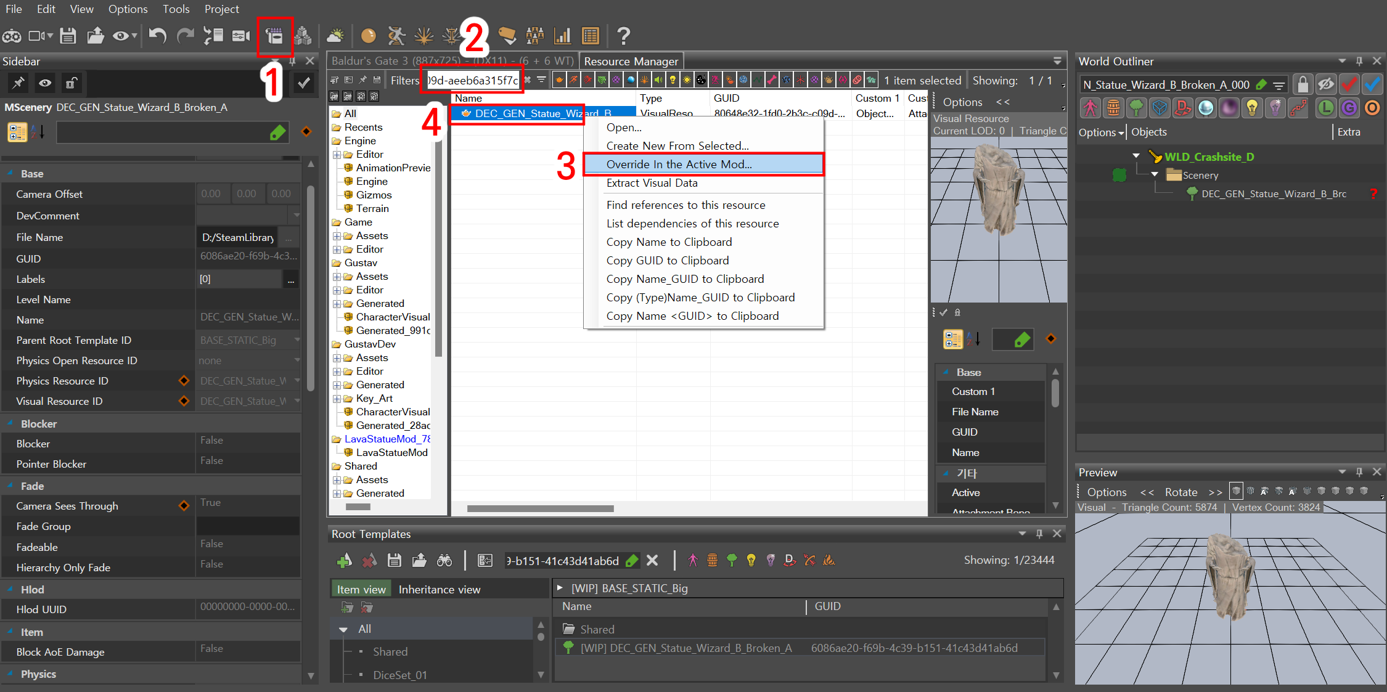Click the Labels ellipsis button

pos(290,280)
